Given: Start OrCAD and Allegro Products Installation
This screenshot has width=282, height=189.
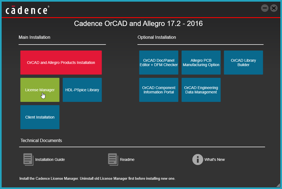Looking at the screenshot, I should tap(61, 63).
